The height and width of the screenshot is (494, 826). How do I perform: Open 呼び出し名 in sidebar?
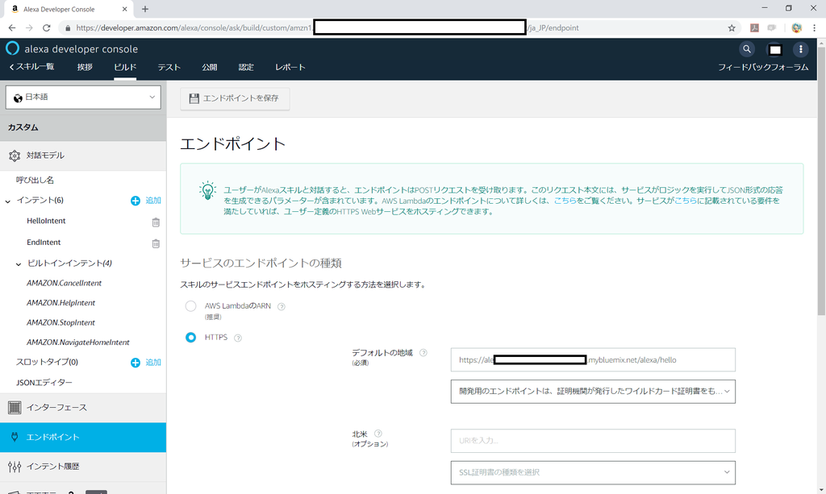pos(35,180)
